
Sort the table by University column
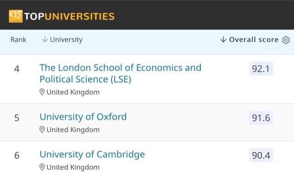66,39
